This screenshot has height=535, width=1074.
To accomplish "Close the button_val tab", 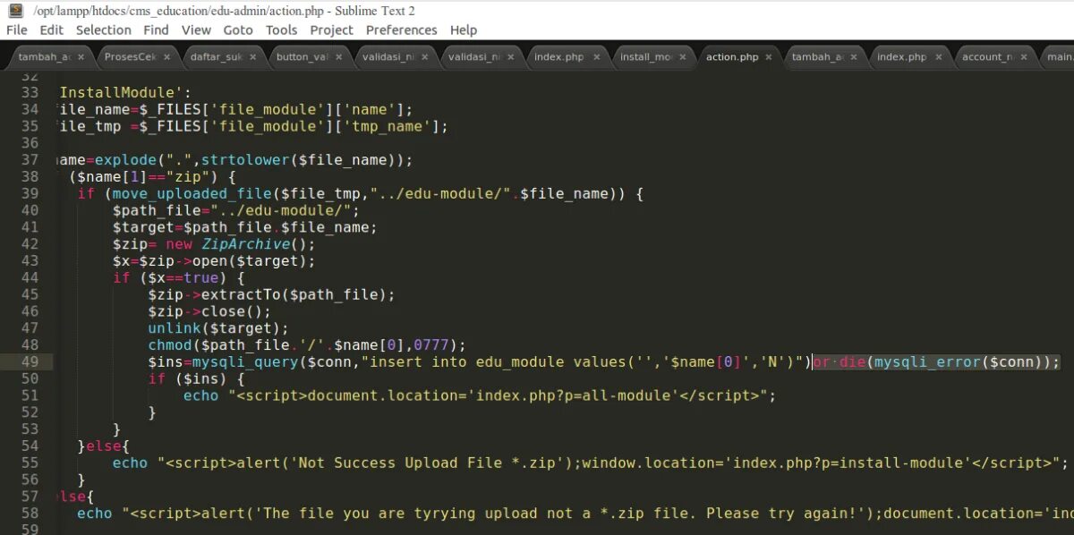I will (x=338, y=56).
